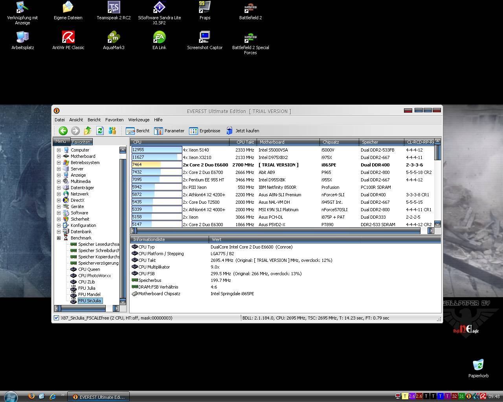Open the Werkzeuge menu
Viewport: 503px width, 402px height.
click(139, 120)
